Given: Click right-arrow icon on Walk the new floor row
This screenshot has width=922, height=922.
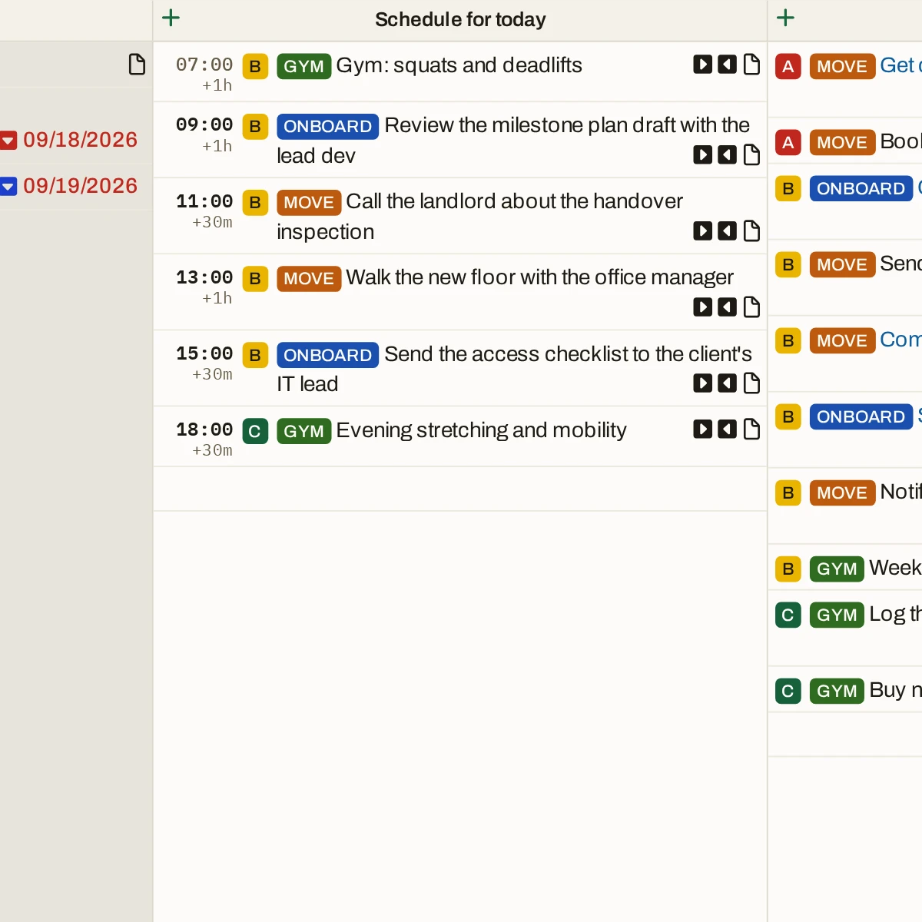Looking at the screenshot, I should coord(702,307).
